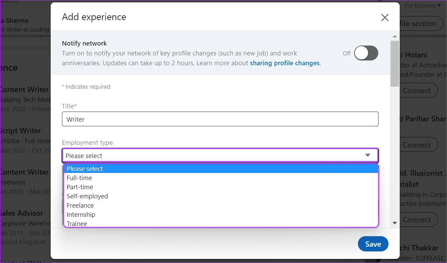This screenshot has width=447, height=263.
Task: Open the Employment type combo box
Action: click(220, 156)
